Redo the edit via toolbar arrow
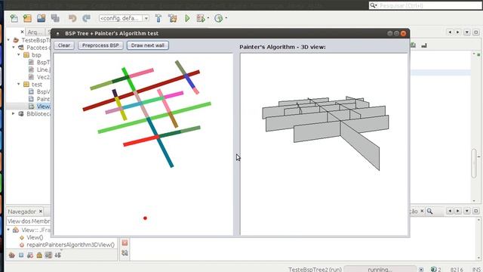 pyautogui.click(x=86, y=18)
